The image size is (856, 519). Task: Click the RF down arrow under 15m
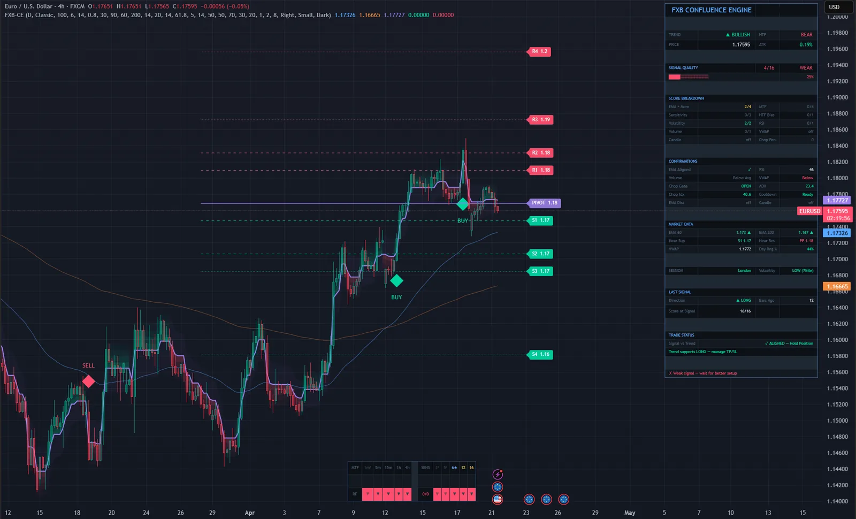pos(388,494)
